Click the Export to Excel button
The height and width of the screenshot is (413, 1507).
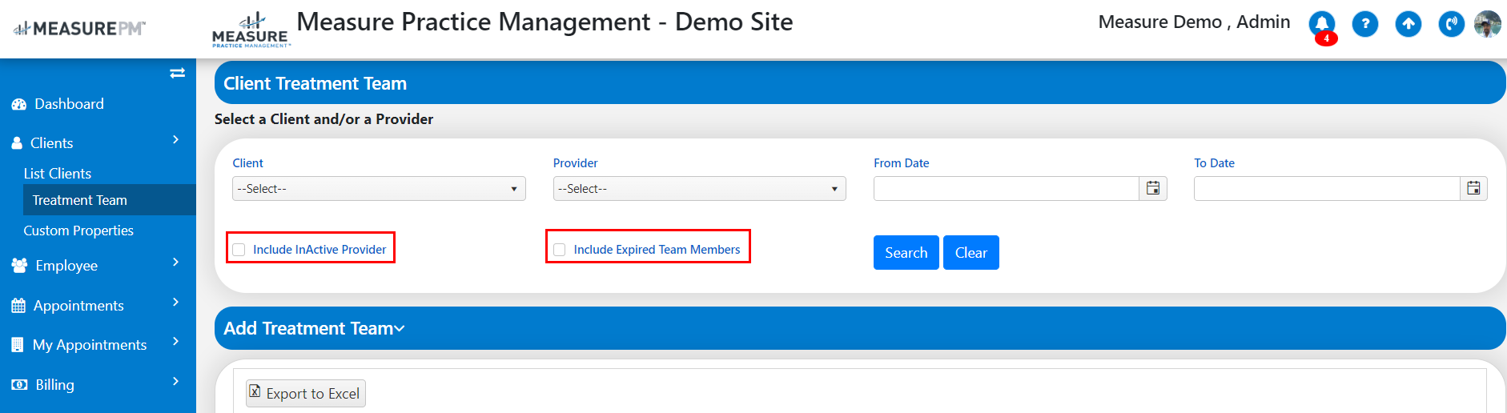pyautogui.click(x=306, y=393)
